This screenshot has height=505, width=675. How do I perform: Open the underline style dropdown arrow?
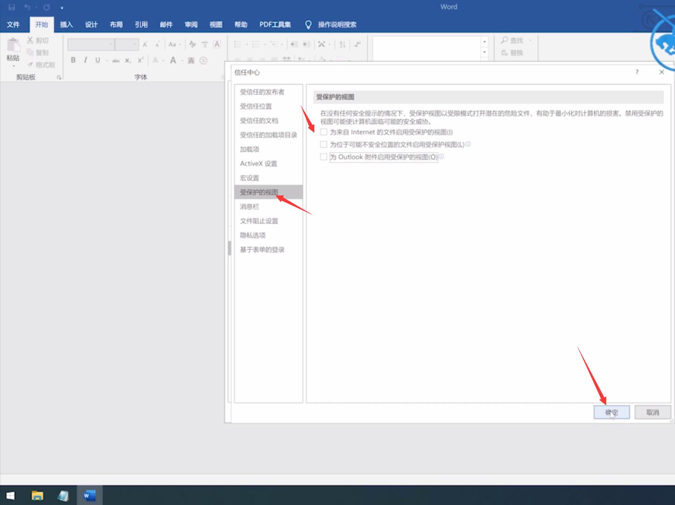click(x=107, y=60)
